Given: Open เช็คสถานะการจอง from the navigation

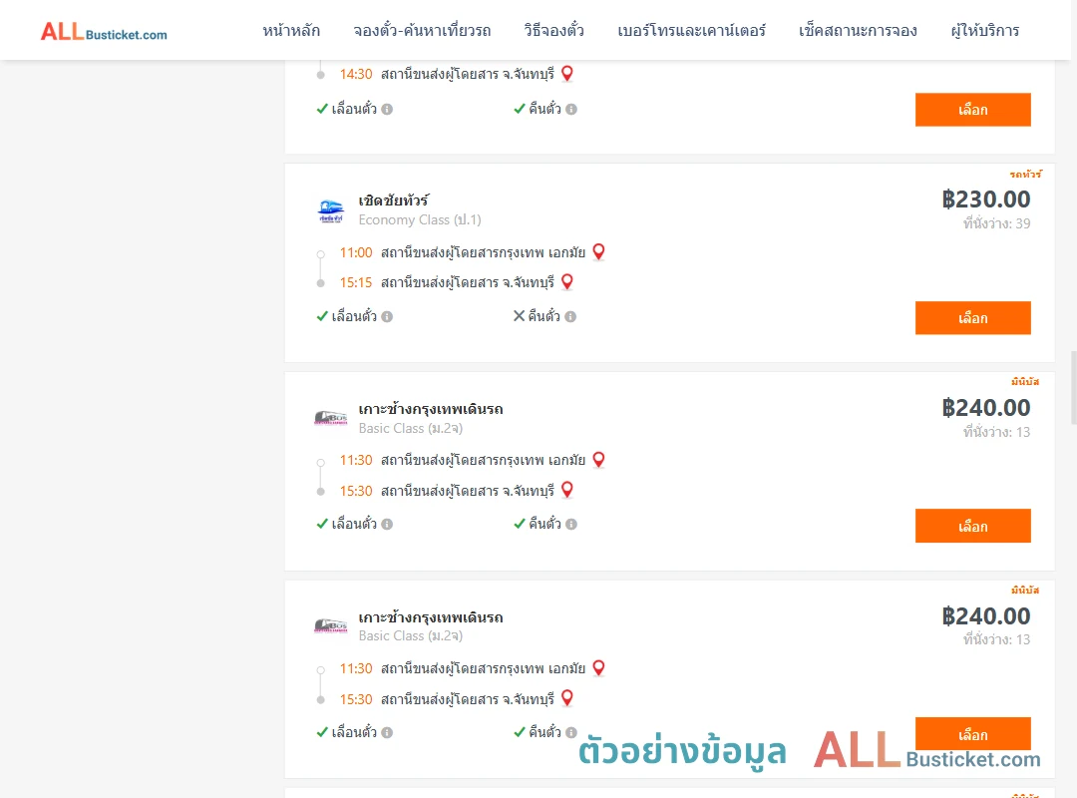Looking at the screenshot, I should (x=858, y=31).
